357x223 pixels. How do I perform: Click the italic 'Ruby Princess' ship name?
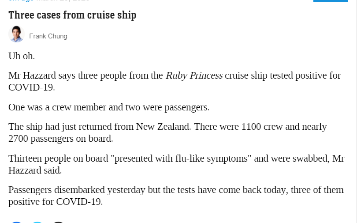point(194,76)
